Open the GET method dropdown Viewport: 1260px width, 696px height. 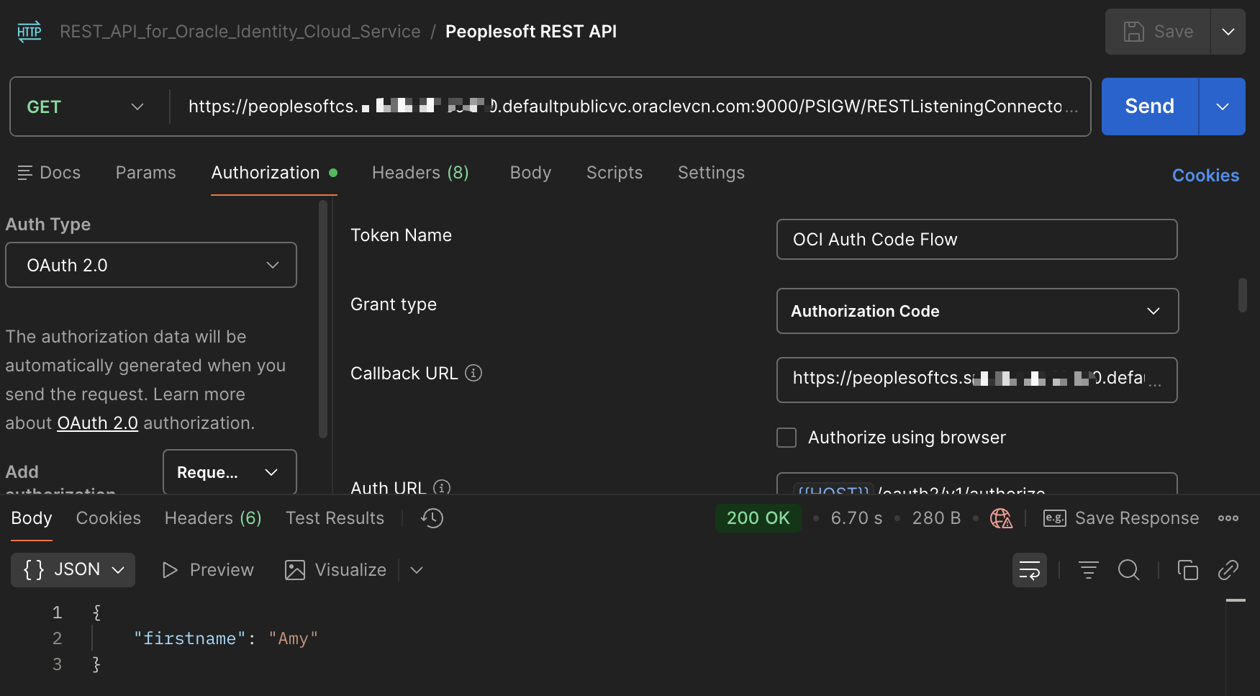[x=86, y=107]
